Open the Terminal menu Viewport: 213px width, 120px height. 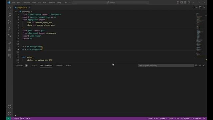(x=52, y=3)
